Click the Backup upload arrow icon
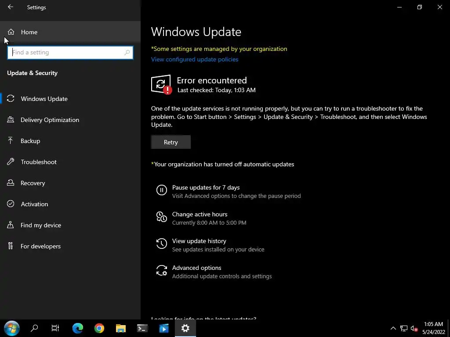 coord(11,140)
